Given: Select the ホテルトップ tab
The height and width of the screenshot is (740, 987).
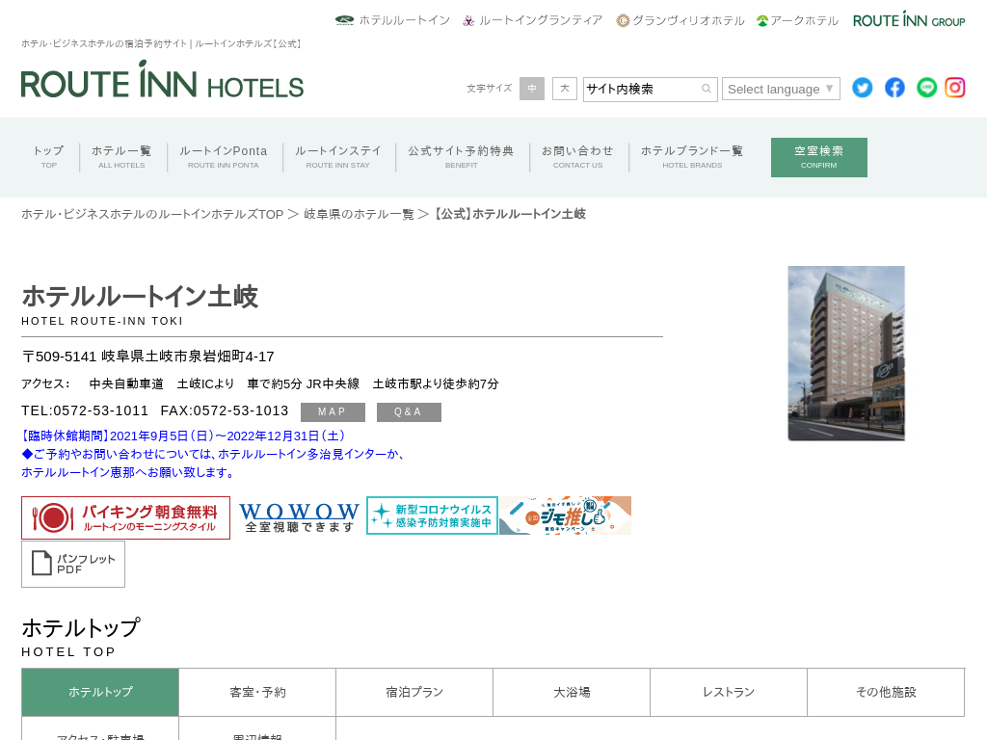Looking at the screenshot, I should [100, 692].
